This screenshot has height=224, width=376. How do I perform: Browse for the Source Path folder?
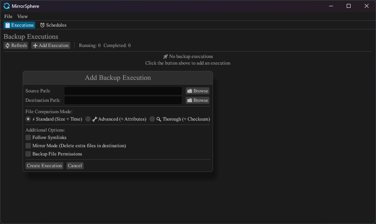198,91
